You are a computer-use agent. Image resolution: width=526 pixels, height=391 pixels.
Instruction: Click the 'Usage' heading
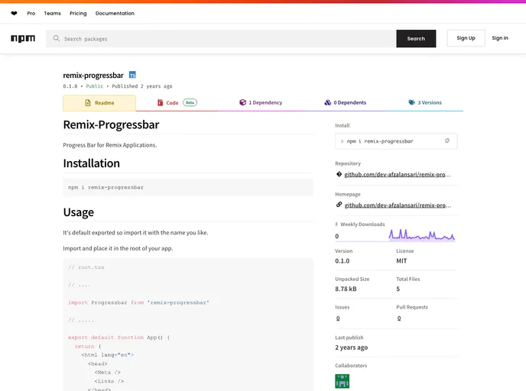click(79, 212)
